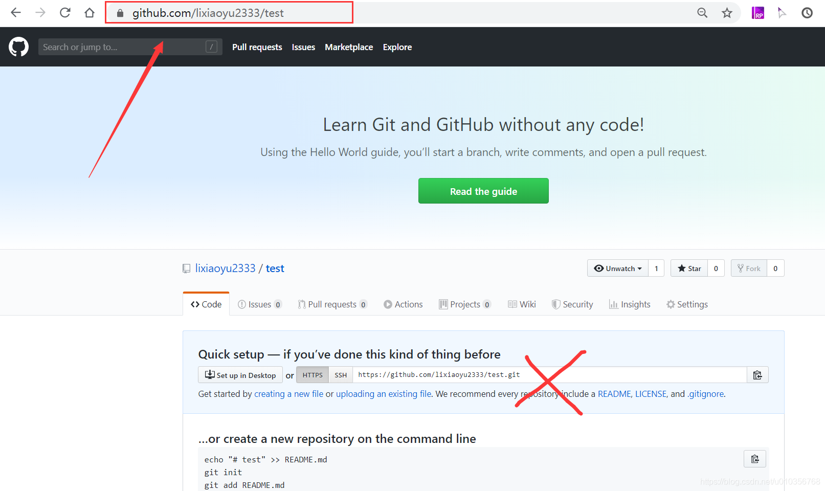This screenshot has height=491, width=825.
Task: Click the 'git add README.md' command text
Action: point(244,485)
